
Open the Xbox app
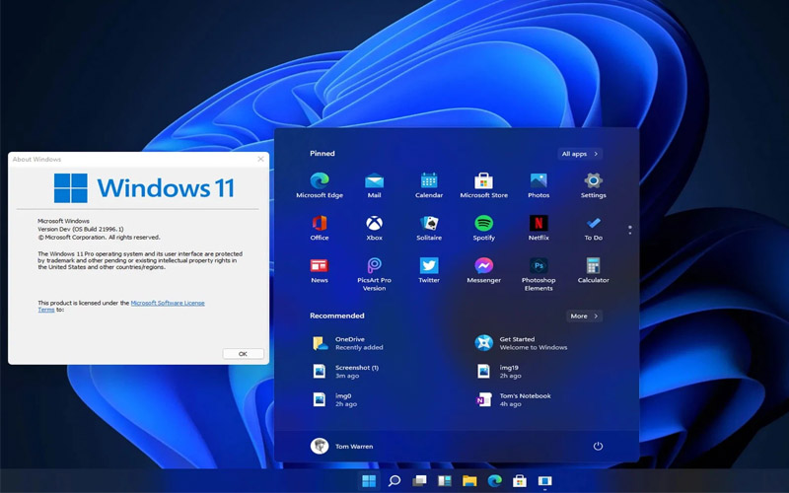click(374, 228)
